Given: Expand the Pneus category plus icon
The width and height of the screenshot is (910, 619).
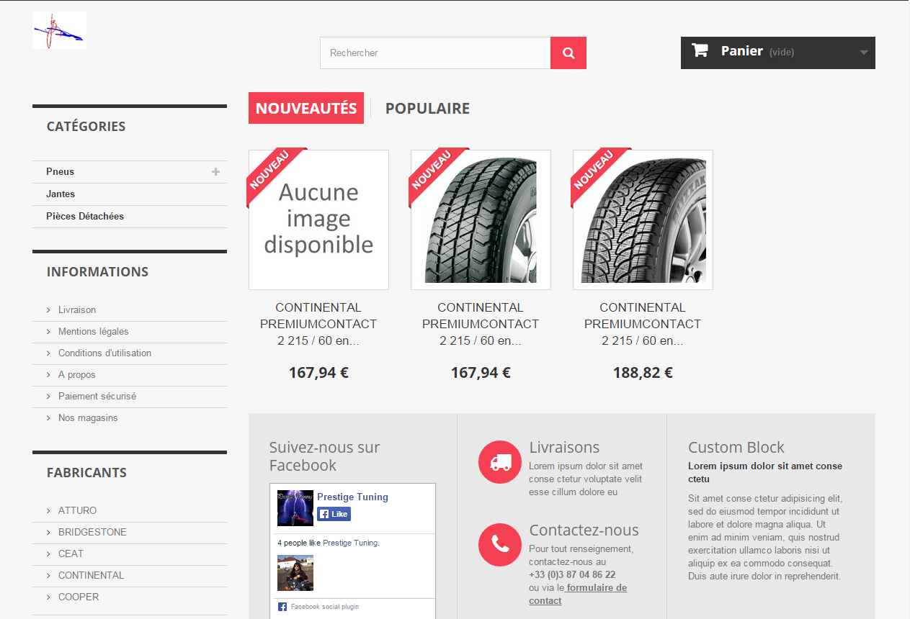Looking at the screenshot, I should point(215,171).
